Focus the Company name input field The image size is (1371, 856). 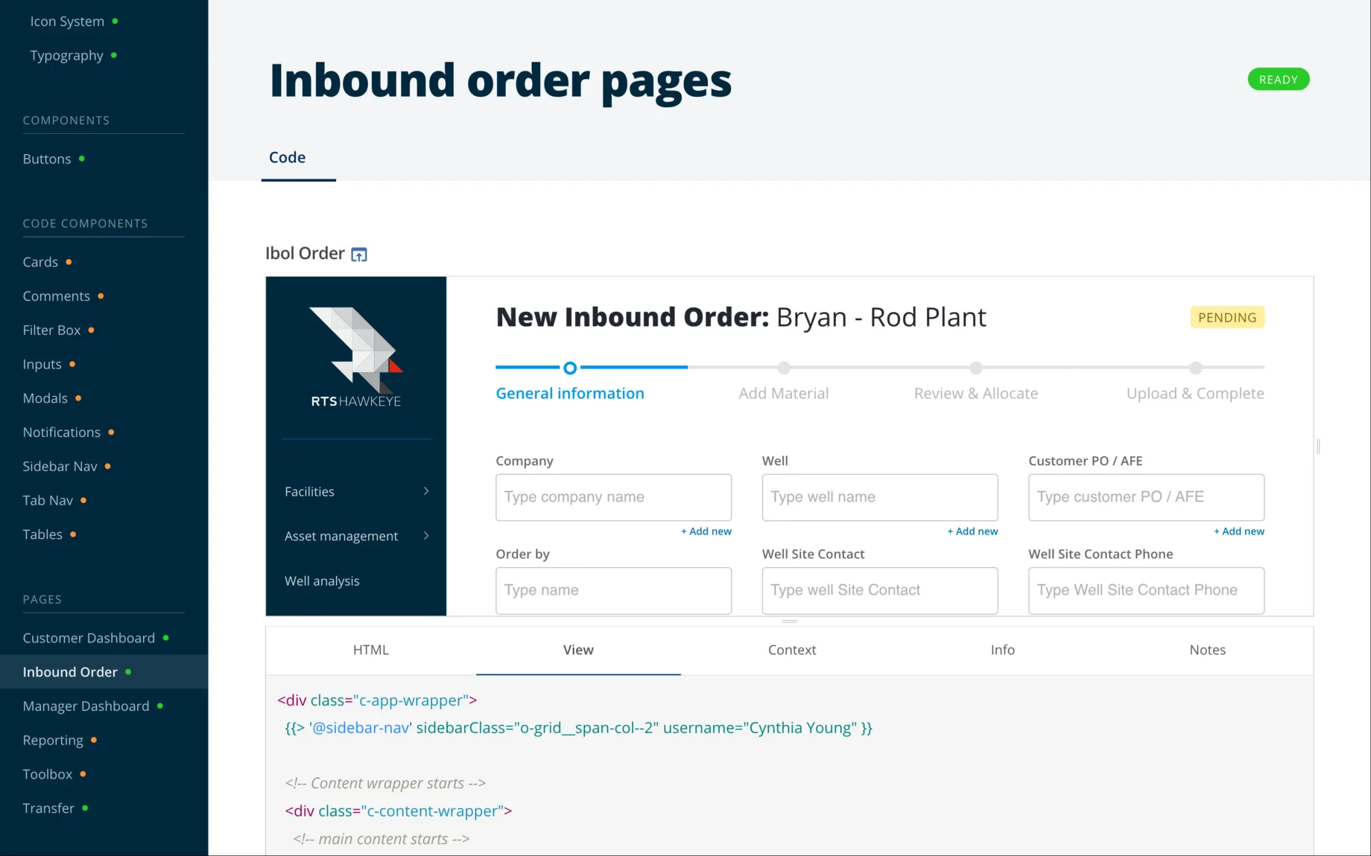point(614,497)
